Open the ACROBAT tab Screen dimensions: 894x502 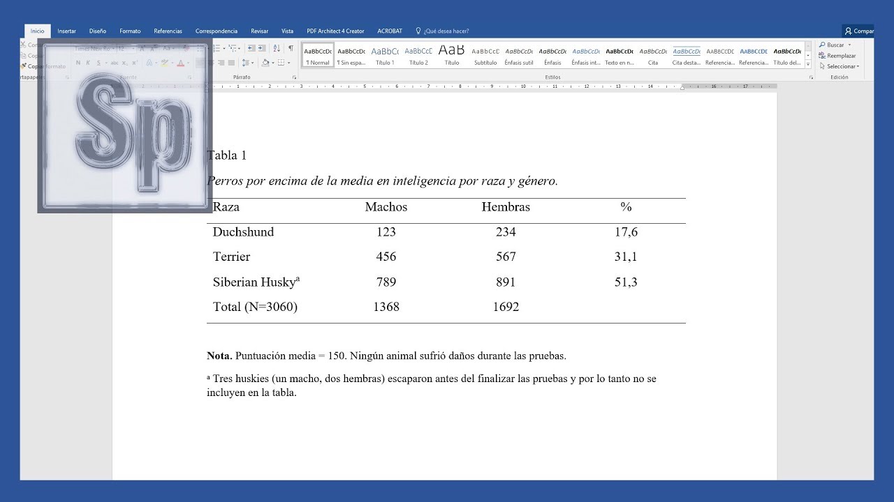pos(390,31)
